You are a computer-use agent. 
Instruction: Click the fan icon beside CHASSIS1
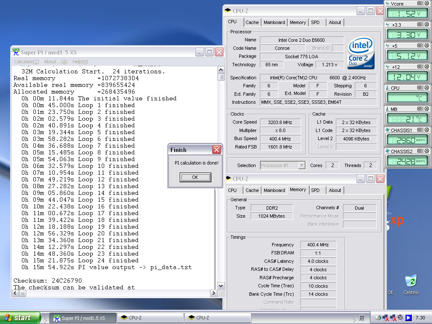388,130
